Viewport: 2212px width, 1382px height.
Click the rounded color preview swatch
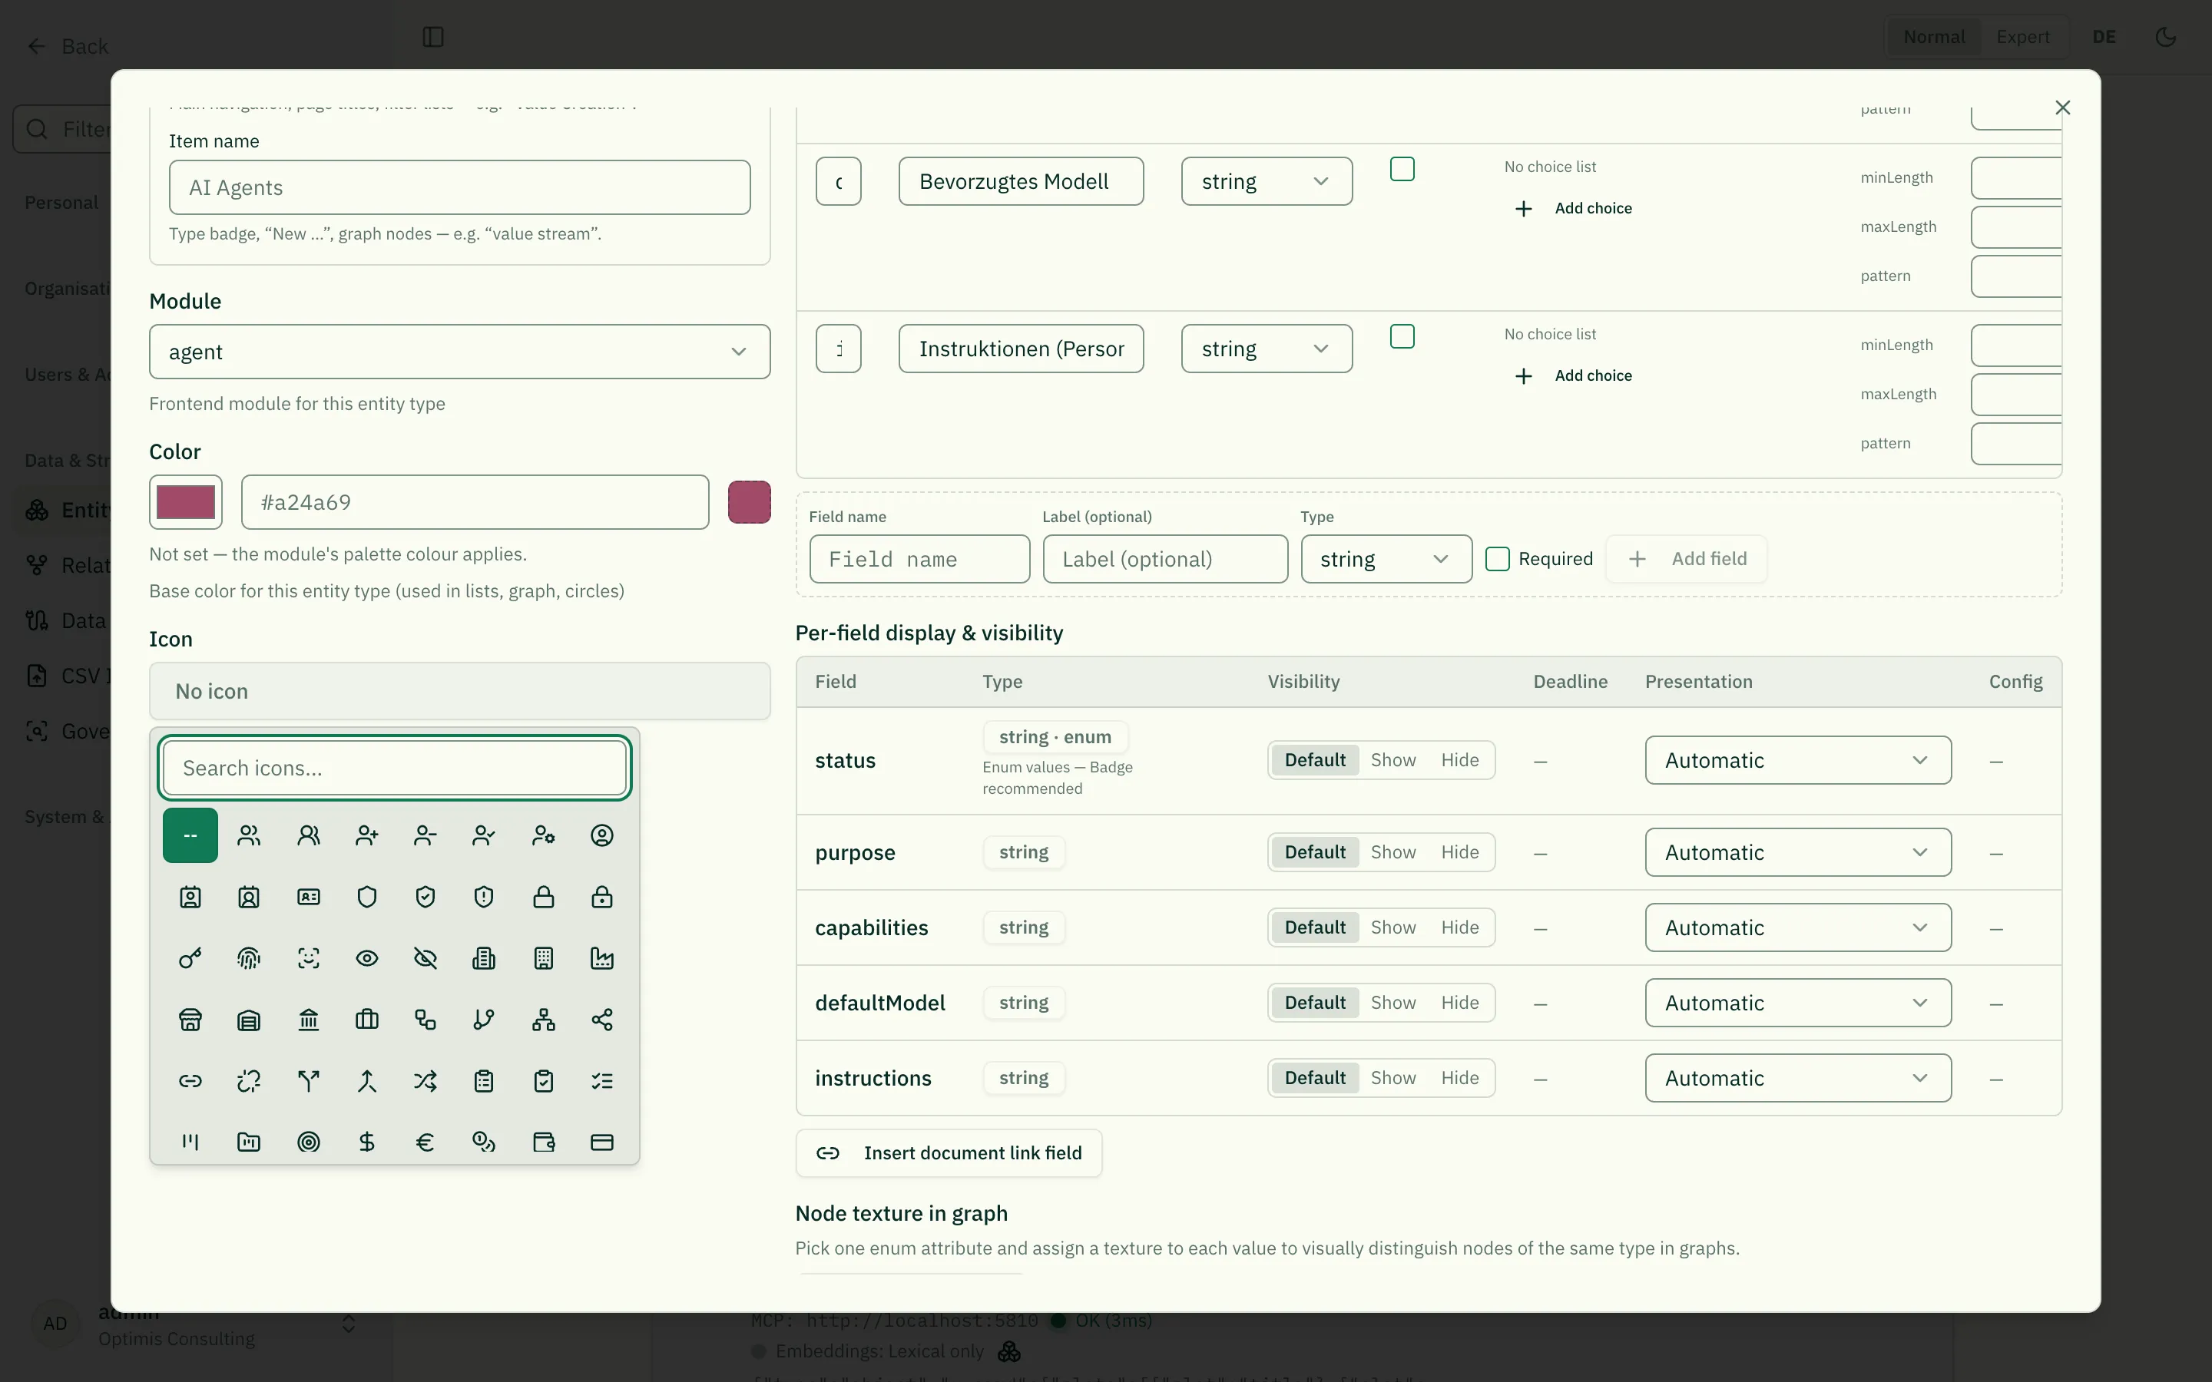pyautogui.click(x=749, y=502)
